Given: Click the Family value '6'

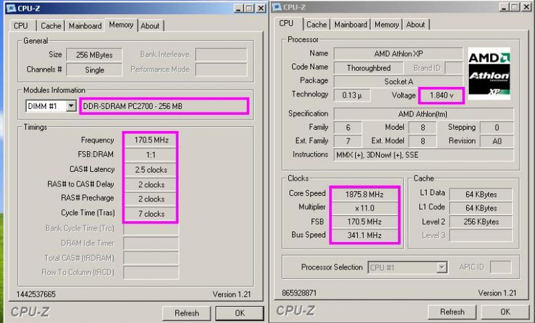Looking at the screenshot, I should point(348,128).
